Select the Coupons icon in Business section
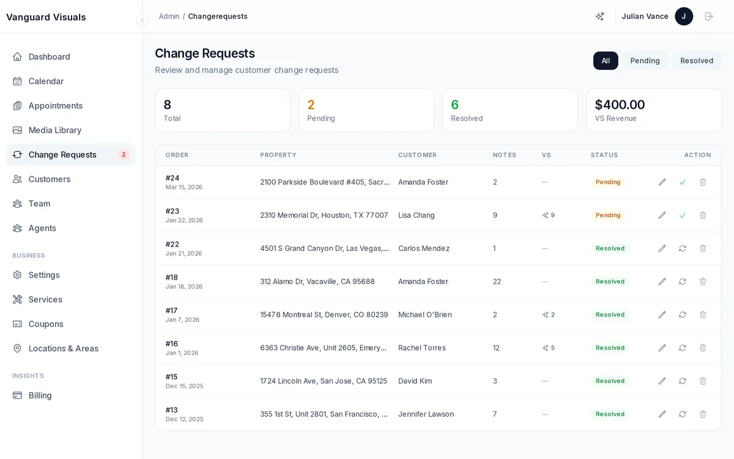 [17, 324]
